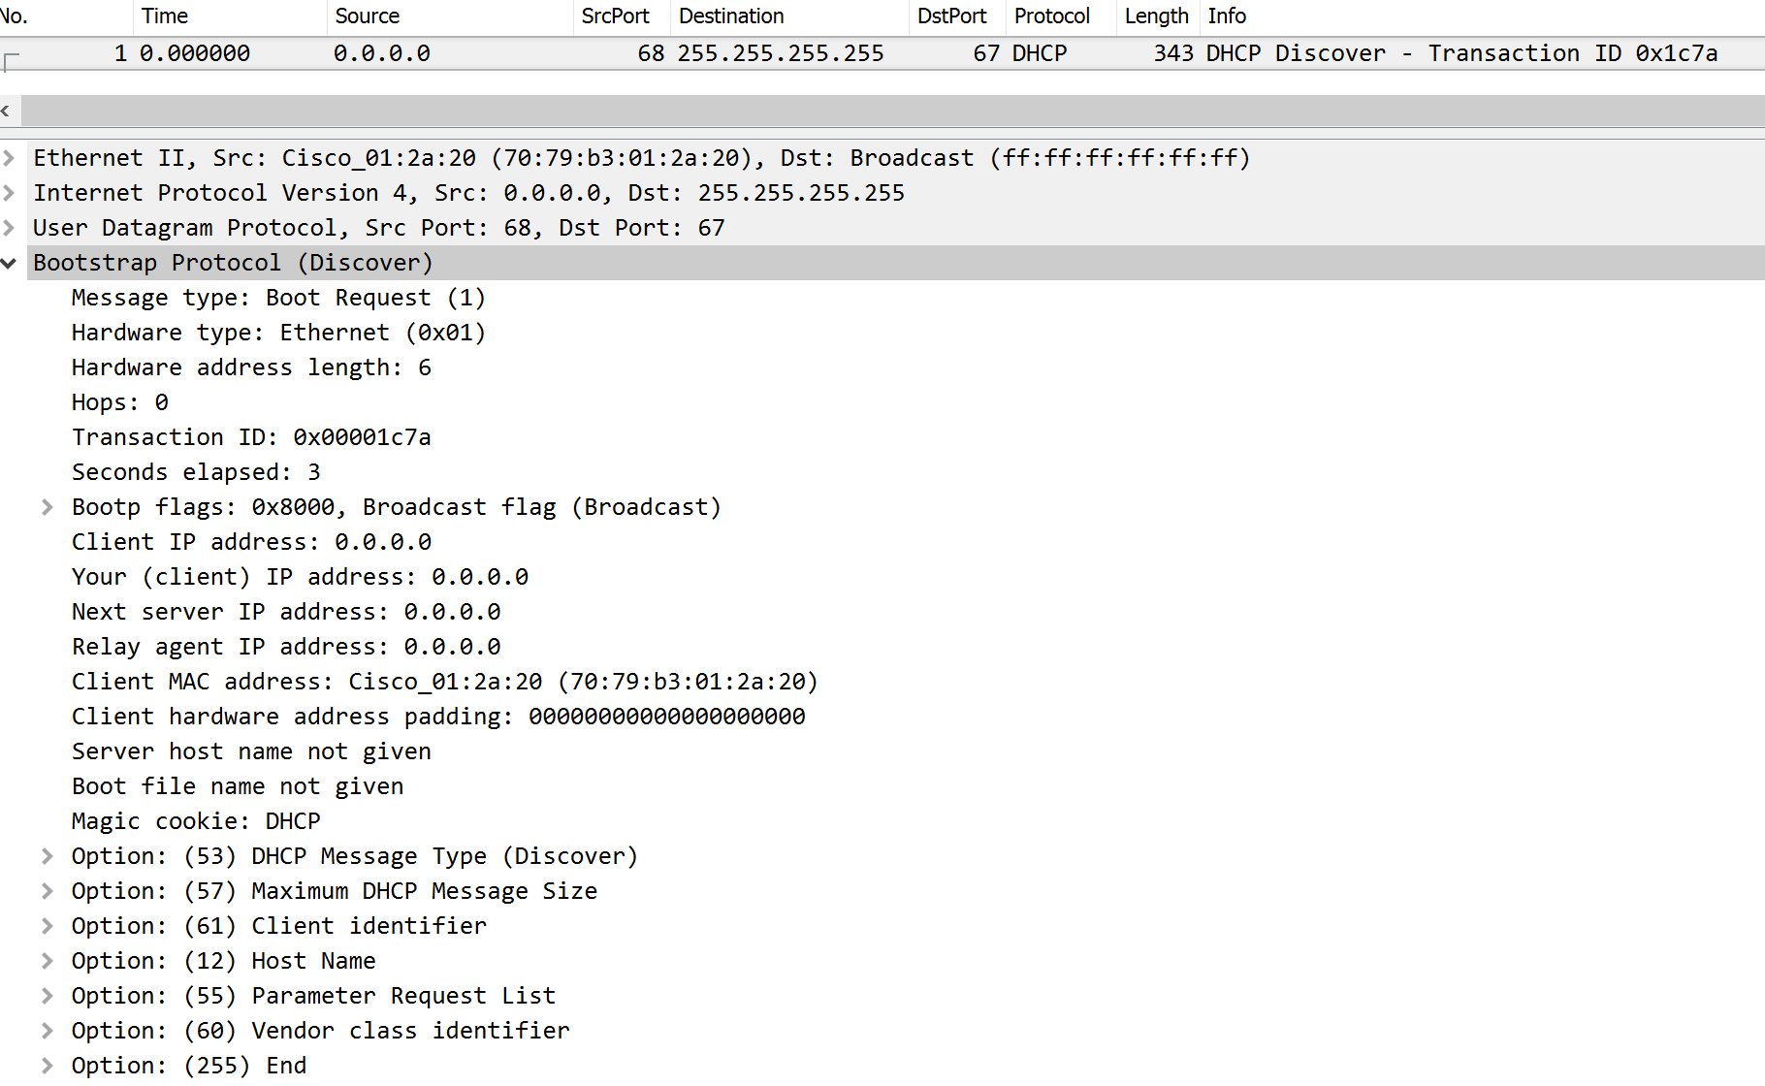1765x1086 pixels.
Task: Click the left arrow of the horizontal scrollbar
Action: pyautogui.click(x=7, y=111)
